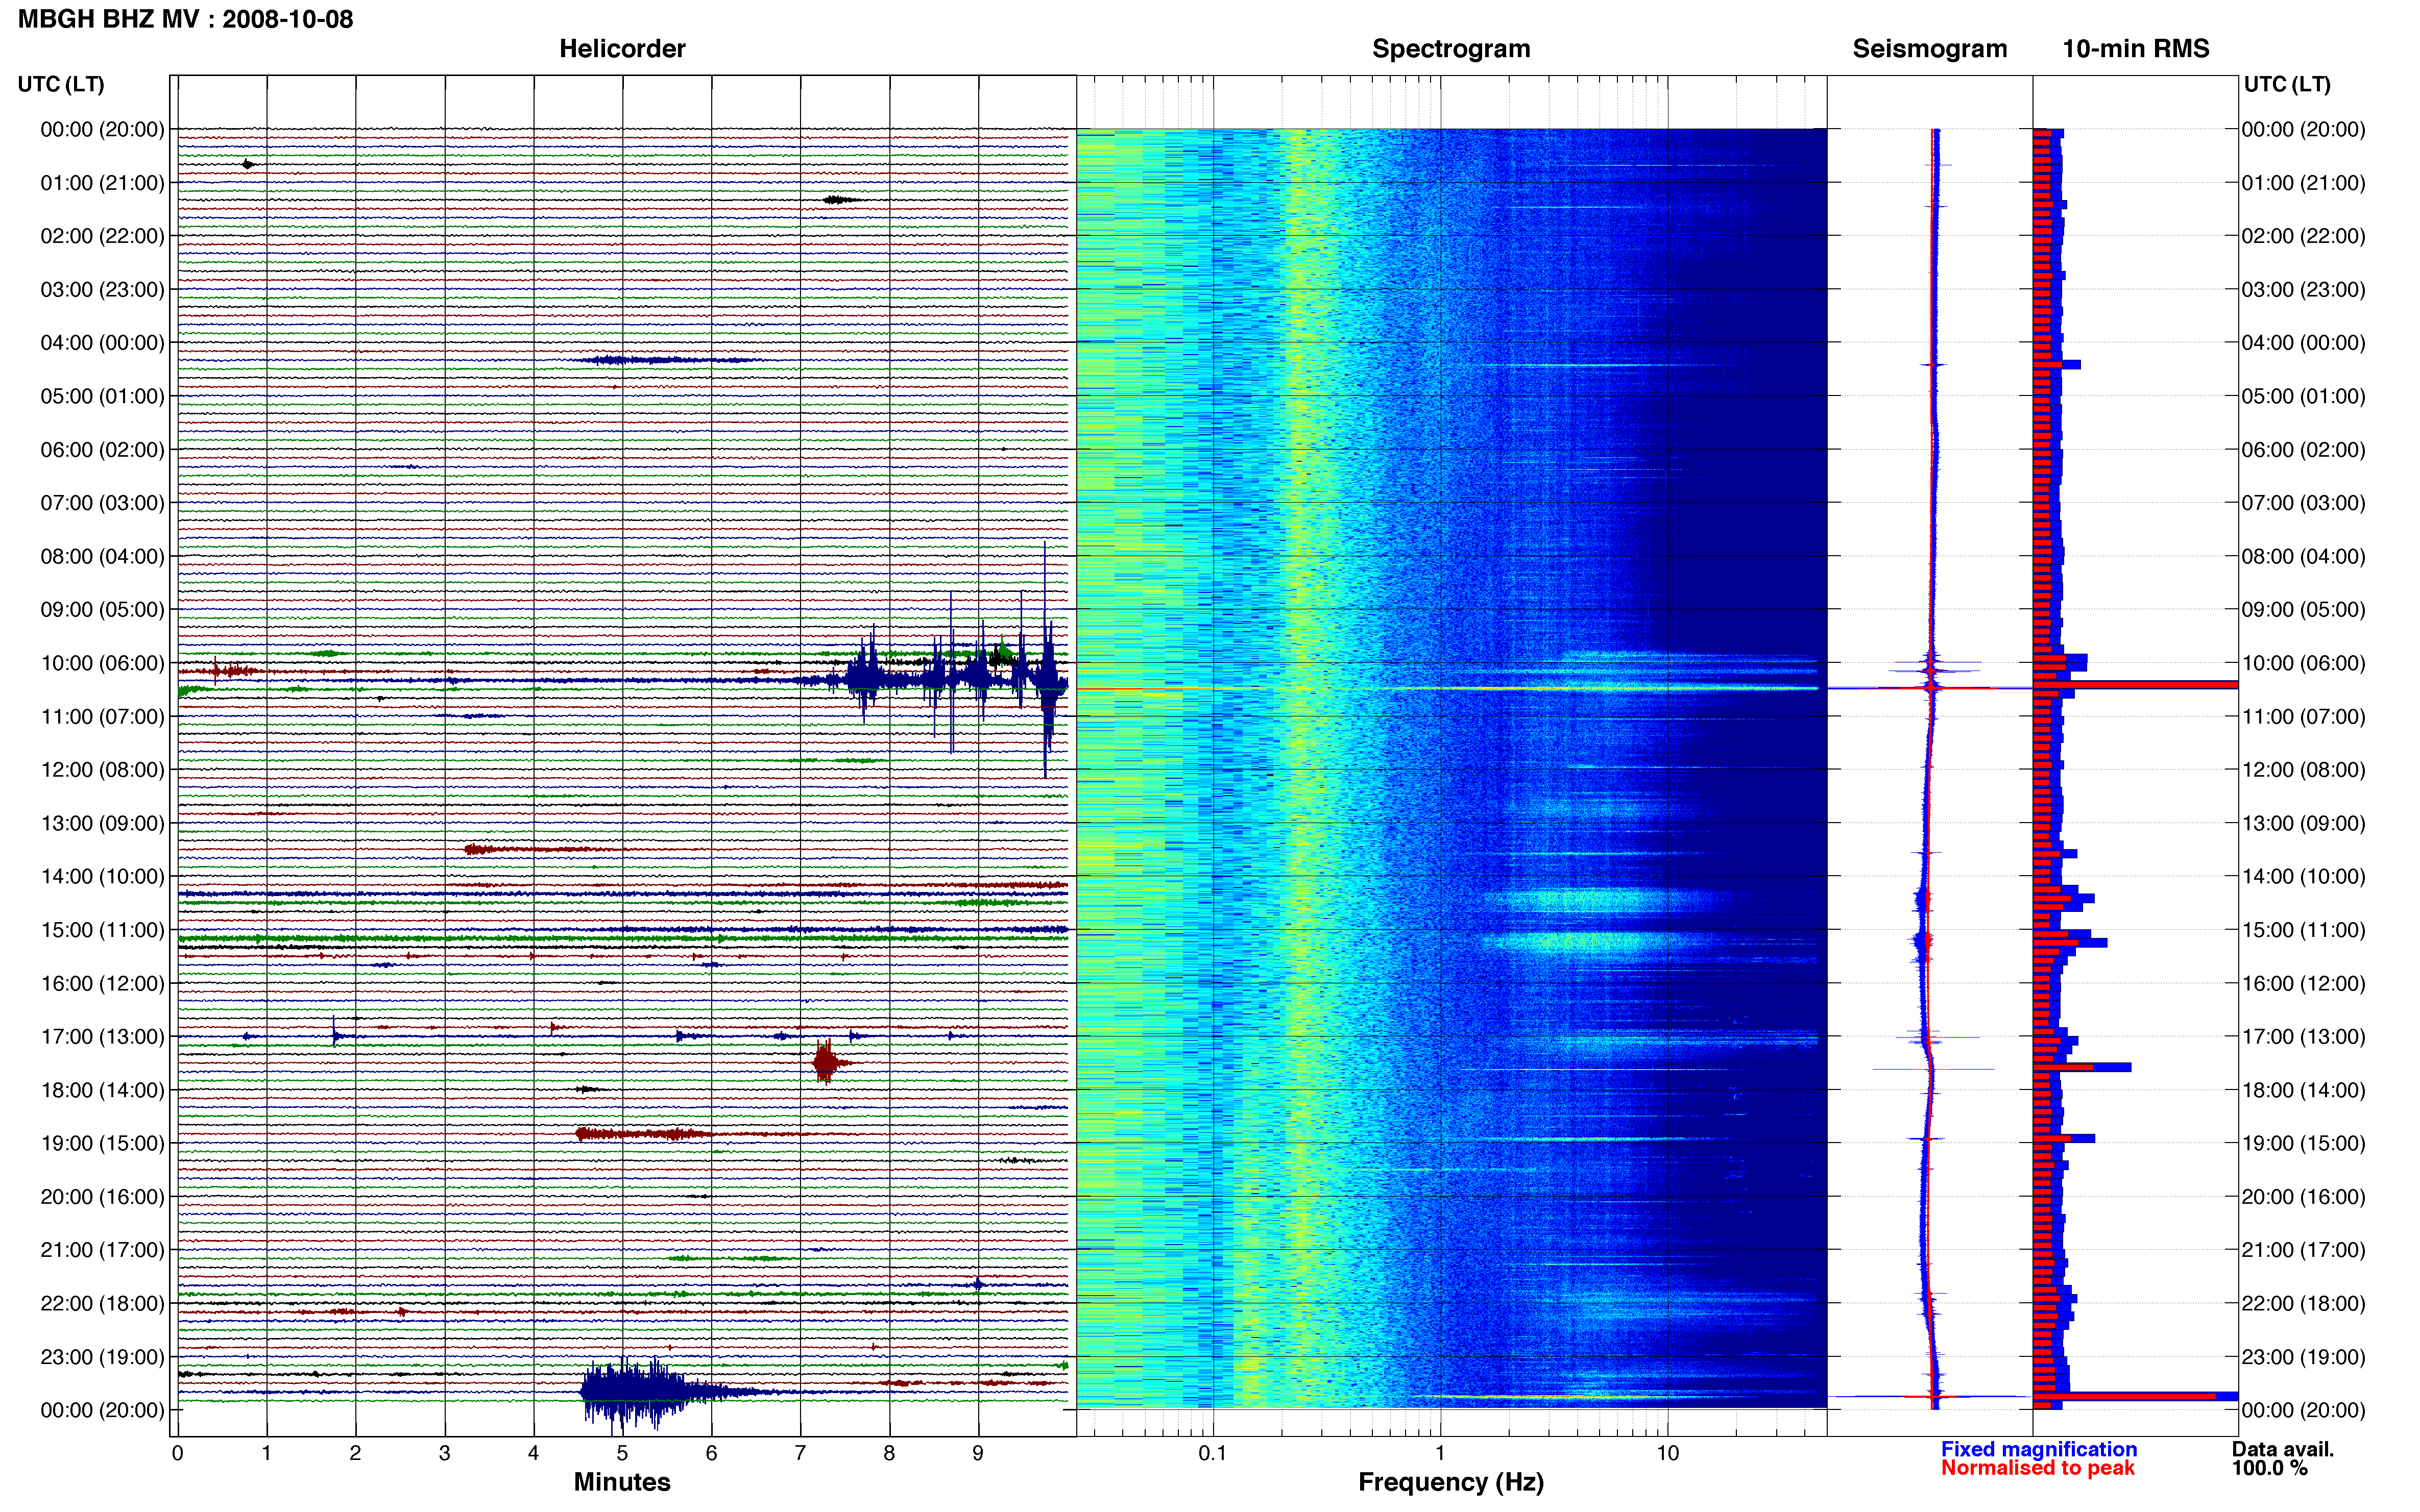Click the right '08:00 (04:00)' time label

coord(2303,556)
